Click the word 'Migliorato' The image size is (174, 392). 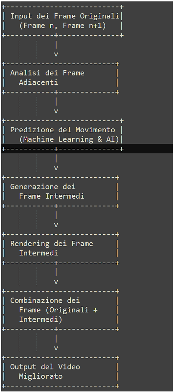click(41, 376)
